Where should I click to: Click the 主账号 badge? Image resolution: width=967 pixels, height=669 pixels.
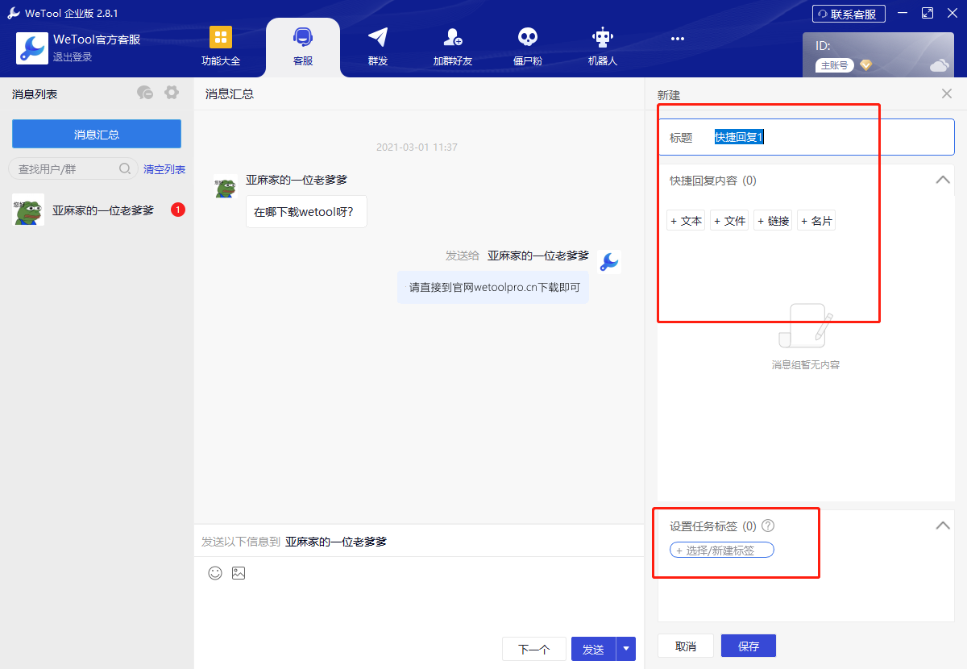[834, 65]
